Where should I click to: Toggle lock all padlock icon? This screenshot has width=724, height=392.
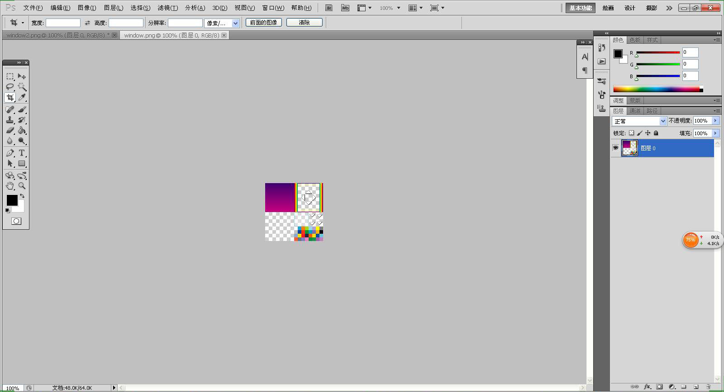pos(656,133)
